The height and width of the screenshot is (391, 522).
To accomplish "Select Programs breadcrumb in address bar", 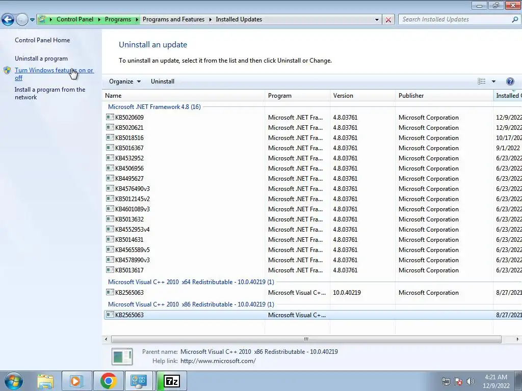I will (x=118, y=19).
